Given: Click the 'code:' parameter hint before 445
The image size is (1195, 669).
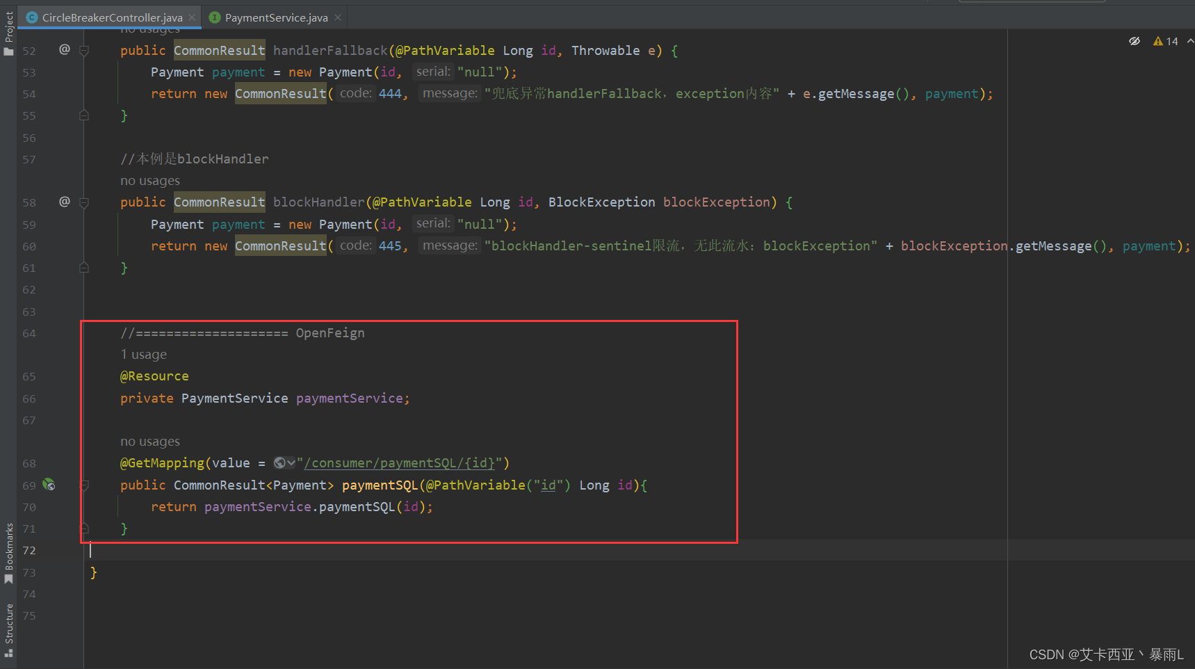Looking at the screenshot, I should [356, 245].
